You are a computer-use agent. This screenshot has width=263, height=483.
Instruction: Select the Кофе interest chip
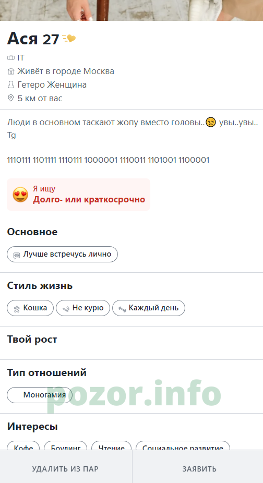tap(23, 445)
